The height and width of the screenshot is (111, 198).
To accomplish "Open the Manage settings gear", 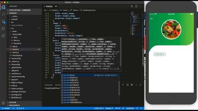I will point(3,103).
